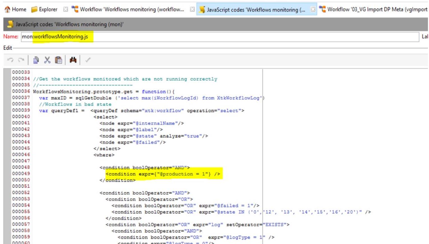Screen dimensions: 429x244
Task: Click the checkmark syntax-check icon
Action: point(88,60)
